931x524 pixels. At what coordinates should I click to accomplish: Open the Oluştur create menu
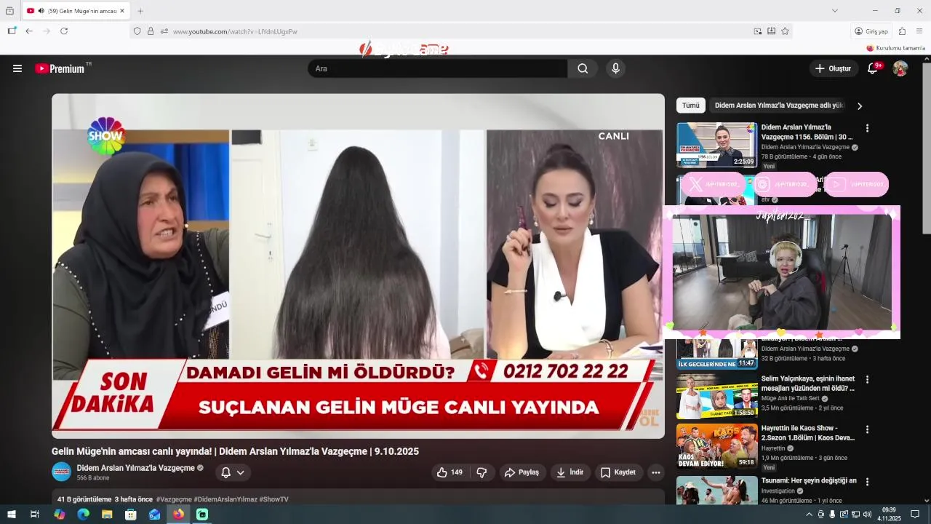tap(833, 68)
